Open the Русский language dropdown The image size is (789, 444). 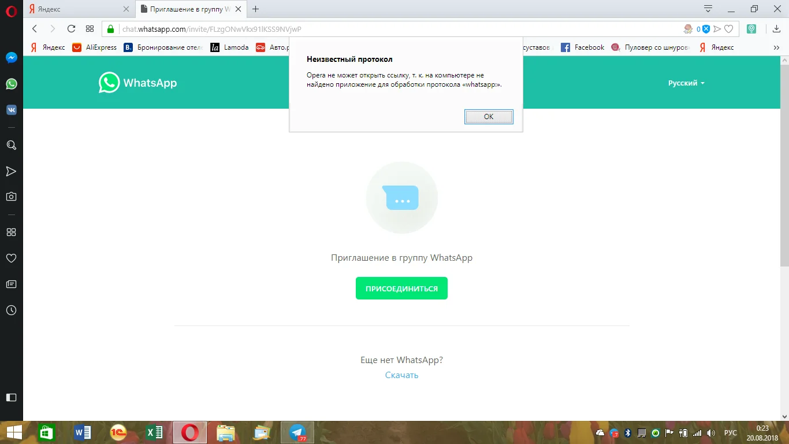[687, 83]
